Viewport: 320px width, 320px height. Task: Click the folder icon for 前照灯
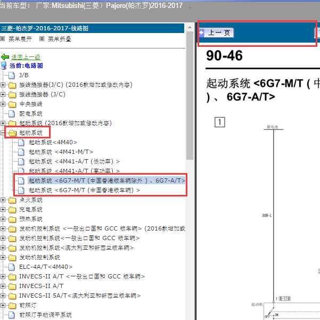[x=12, y=306]
